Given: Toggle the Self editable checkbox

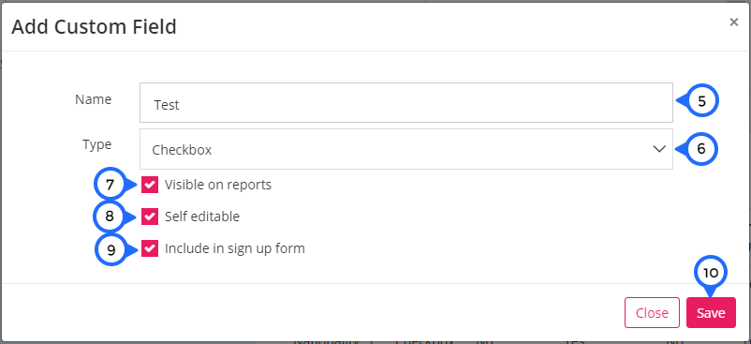Looking at the screenshot, I should tap(150, 217).
